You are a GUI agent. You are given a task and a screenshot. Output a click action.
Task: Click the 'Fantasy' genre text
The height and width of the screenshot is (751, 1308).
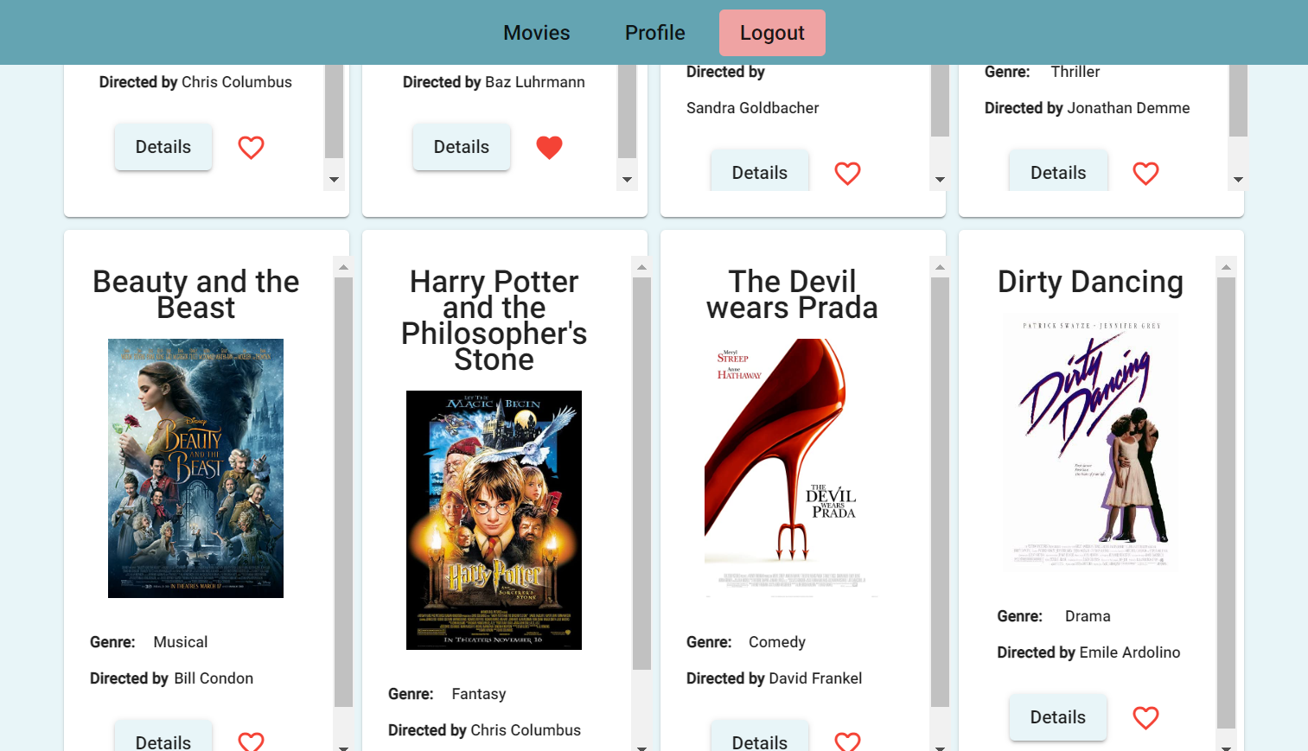click(x=478, y=694)
